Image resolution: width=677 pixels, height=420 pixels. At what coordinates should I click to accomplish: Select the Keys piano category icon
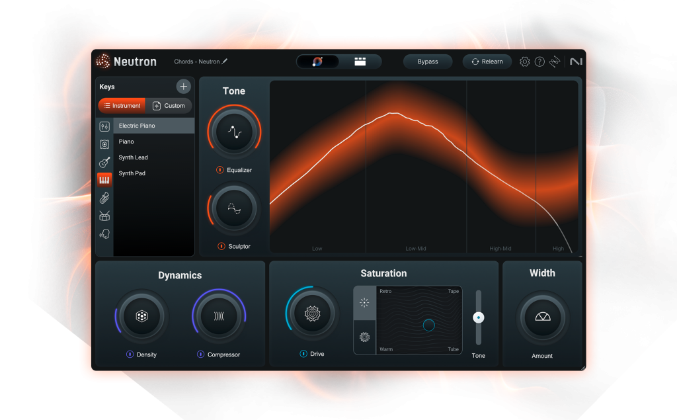pos(104,180)
